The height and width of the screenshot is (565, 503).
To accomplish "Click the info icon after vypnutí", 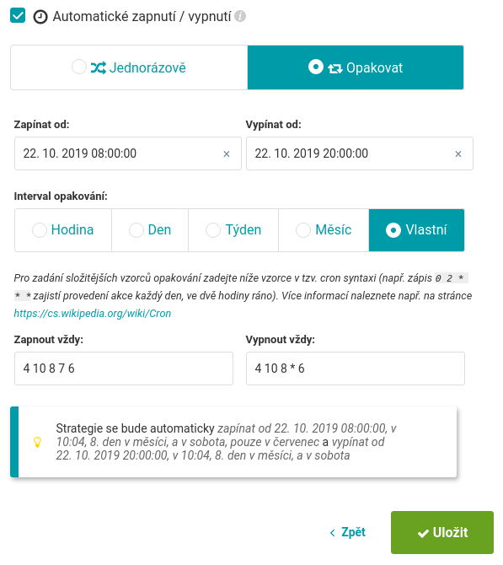I will click(240, 16).
